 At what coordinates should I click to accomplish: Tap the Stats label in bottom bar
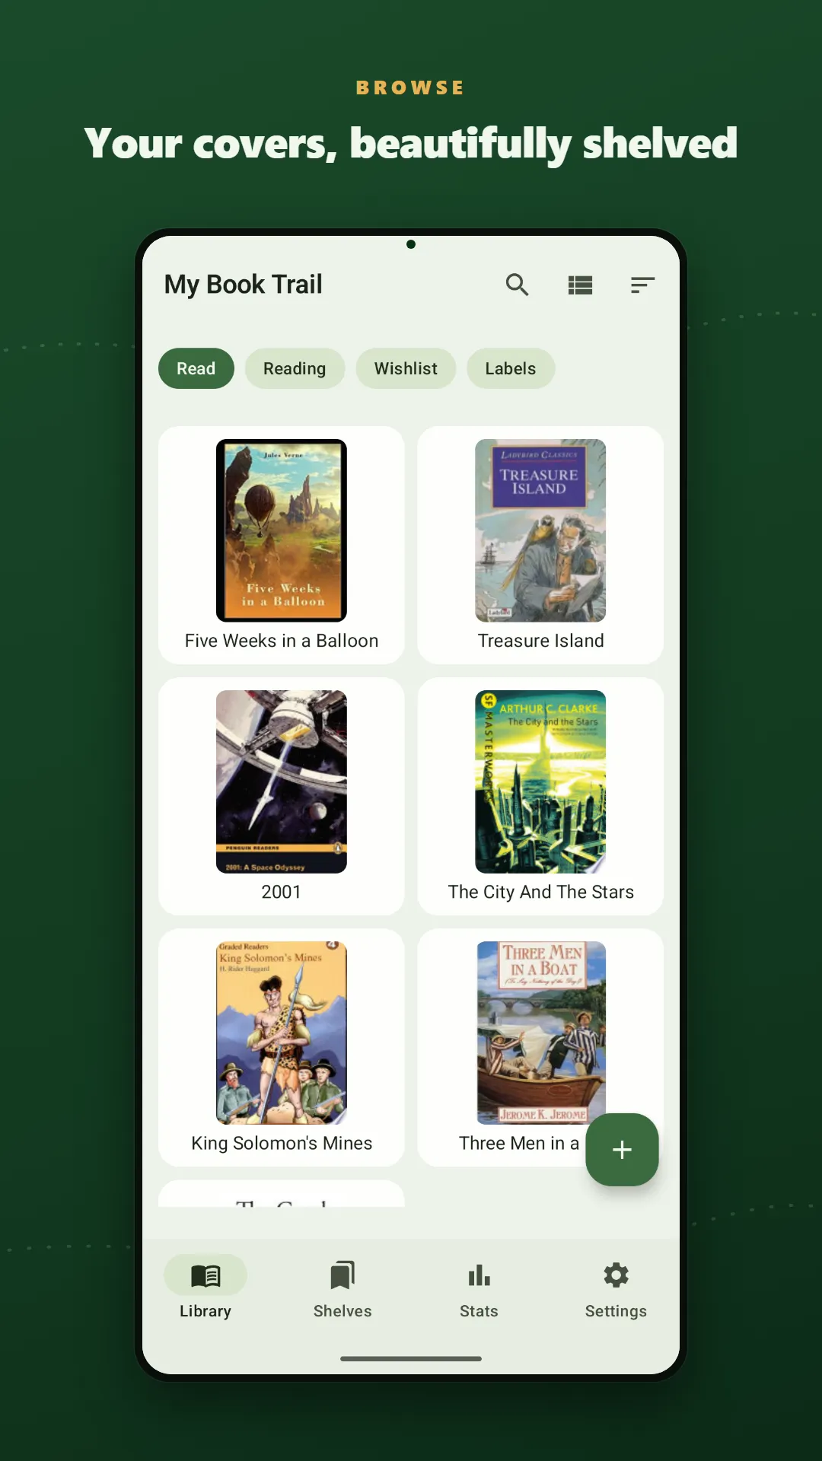[479, 1311]
